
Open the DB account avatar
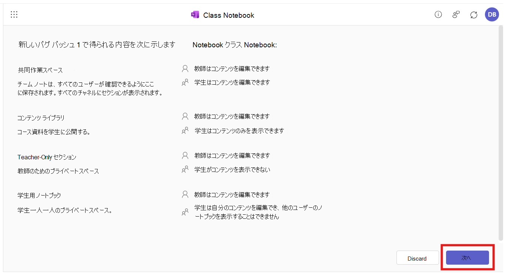(x=492, y=14)
